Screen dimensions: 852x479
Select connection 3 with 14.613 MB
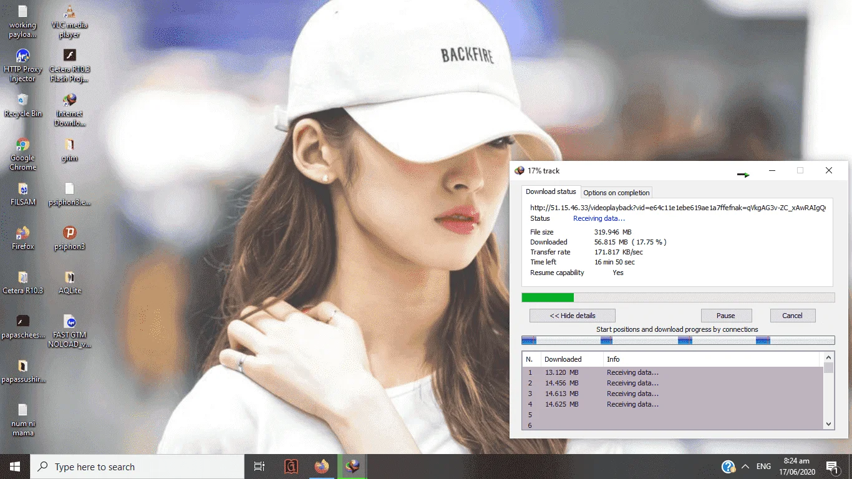click(672, 394)
